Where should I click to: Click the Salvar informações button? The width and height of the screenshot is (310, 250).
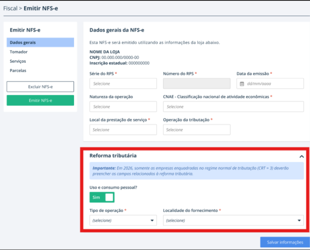pyautogui.click(x=285, y=242)
